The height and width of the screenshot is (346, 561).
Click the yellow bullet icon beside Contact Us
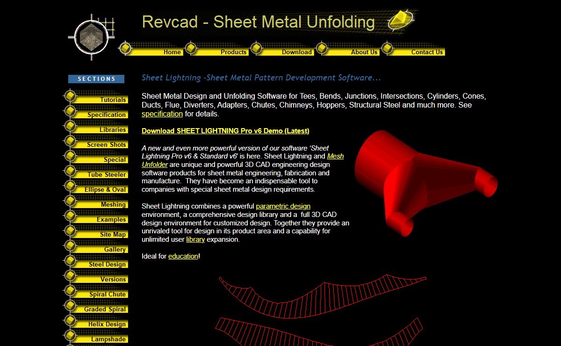[x=387, y=48]
